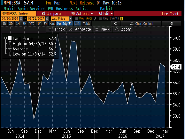
Task: Switch to line chart view icon
Action: click(77, 24)
